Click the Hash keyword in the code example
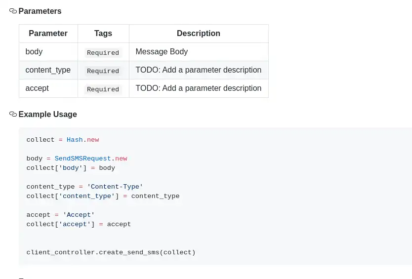This screenshot has width=412, height=279. [x=75, y=140]
